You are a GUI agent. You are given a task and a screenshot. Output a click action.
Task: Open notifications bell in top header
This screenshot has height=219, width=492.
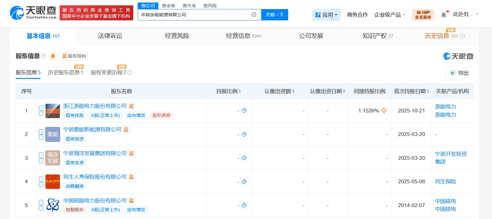tap(444, 15)
